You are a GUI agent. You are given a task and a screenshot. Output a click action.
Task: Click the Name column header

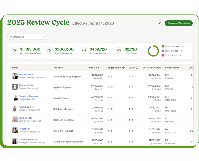click(15, 68)
